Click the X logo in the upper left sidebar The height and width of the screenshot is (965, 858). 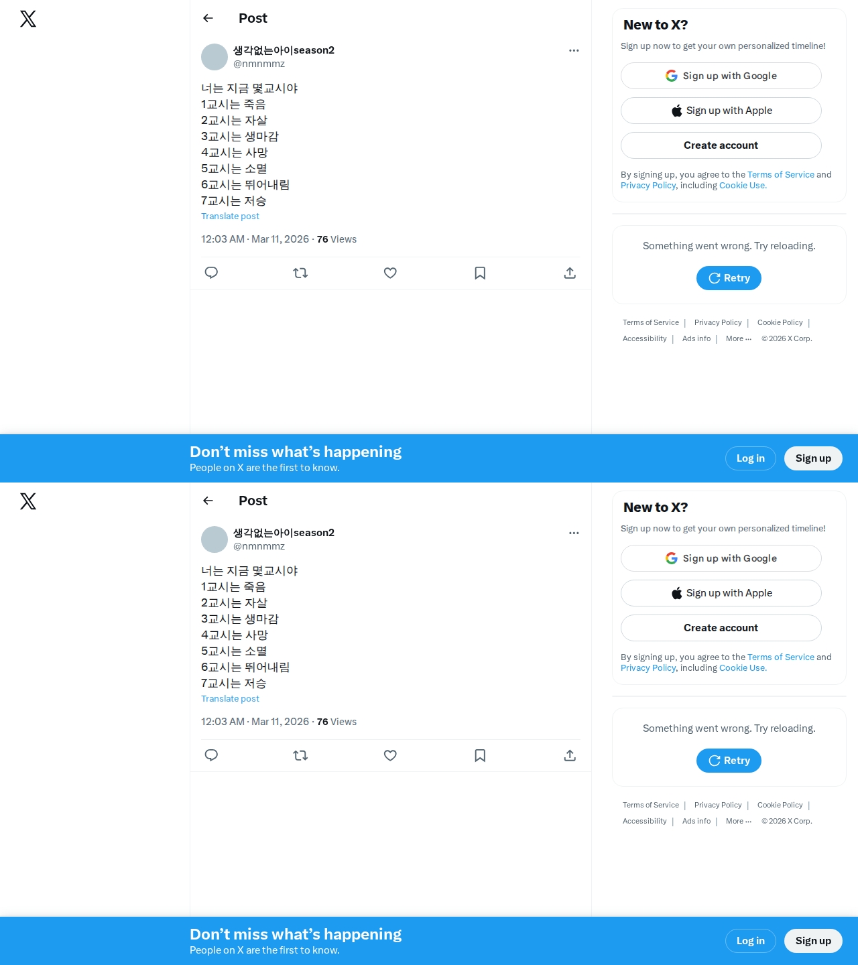28,19
